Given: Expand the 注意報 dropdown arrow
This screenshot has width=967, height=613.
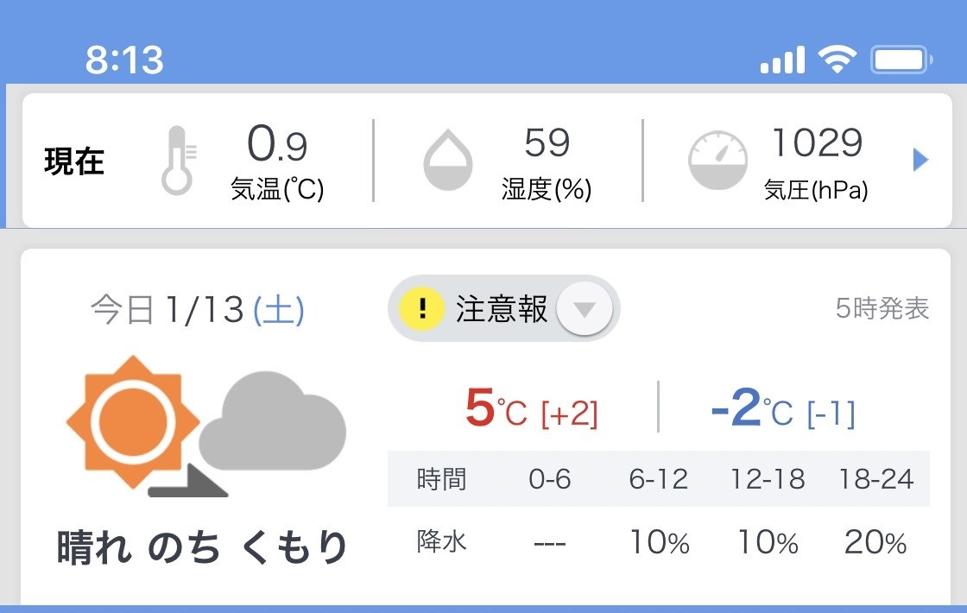Looking at the screenshot, I should (x=584, y=308).
